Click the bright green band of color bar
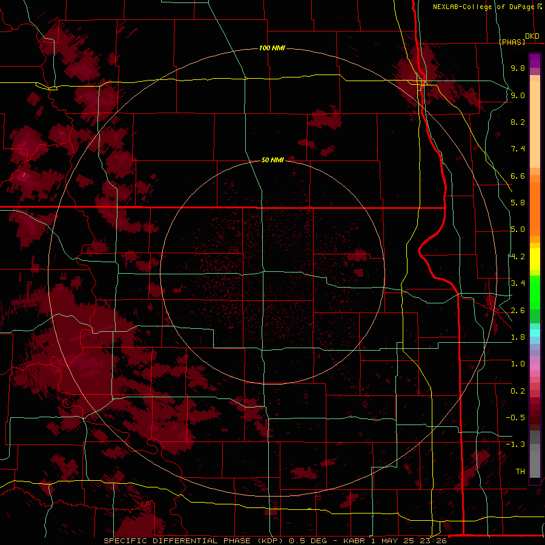 pos(535,292)
